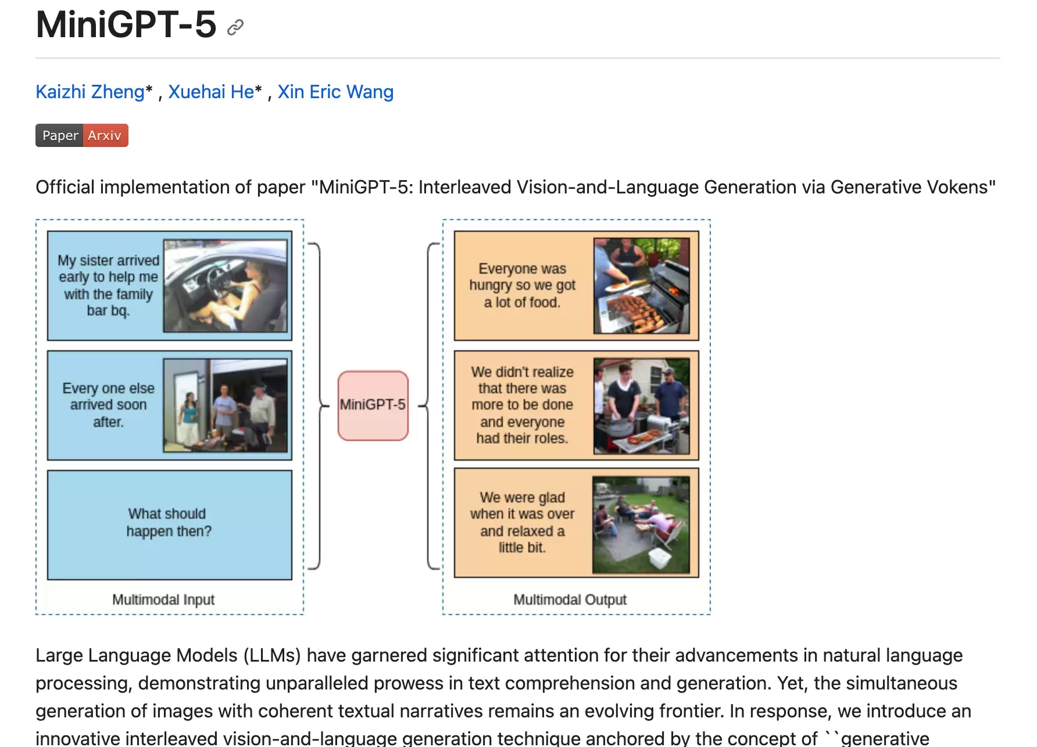
Task: Click the Arxiv red badge portion
Action: pyautogui.click(x=105, y=135)
